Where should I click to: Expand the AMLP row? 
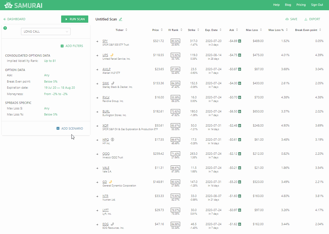(97, 70)
